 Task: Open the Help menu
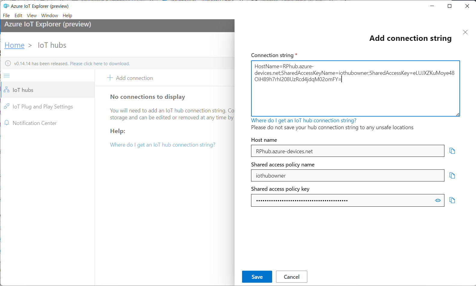point(67,16)
